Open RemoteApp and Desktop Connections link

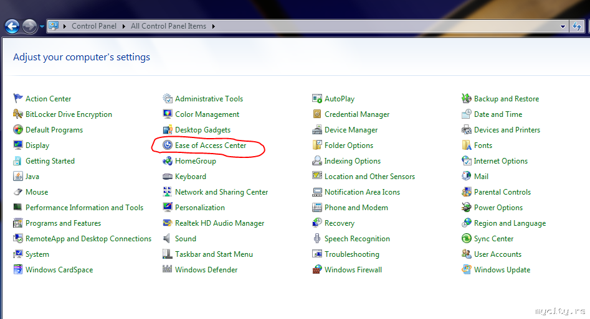tap(88, 239)
